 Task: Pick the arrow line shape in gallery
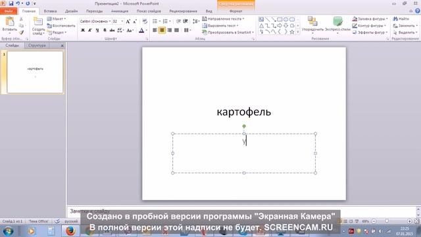[x=274, y=19]
